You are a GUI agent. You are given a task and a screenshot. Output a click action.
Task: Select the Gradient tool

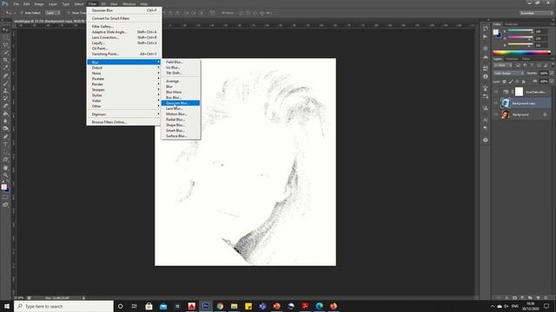pyautogui.click(x=5, y=114)
